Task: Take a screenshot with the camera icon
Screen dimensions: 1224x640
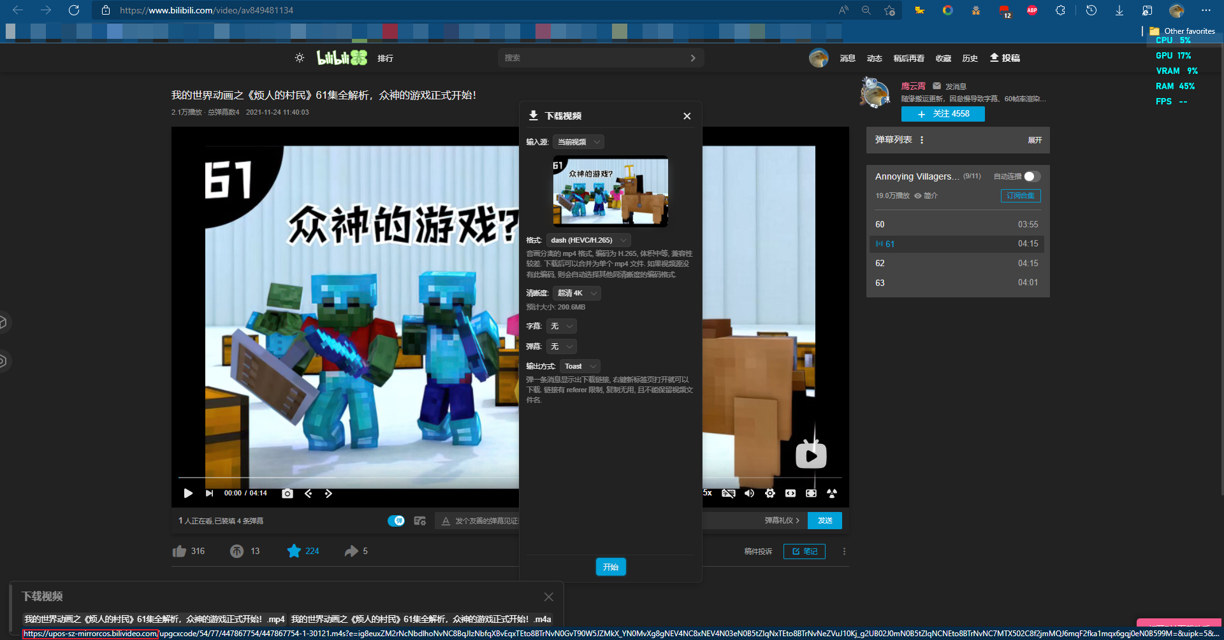Action: click(288, 494)
